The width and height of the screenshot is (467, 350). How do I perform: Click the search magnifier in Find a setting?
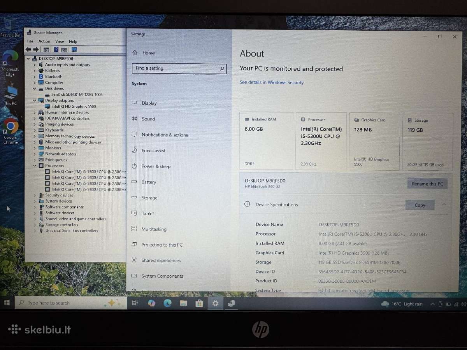point(222,69)
